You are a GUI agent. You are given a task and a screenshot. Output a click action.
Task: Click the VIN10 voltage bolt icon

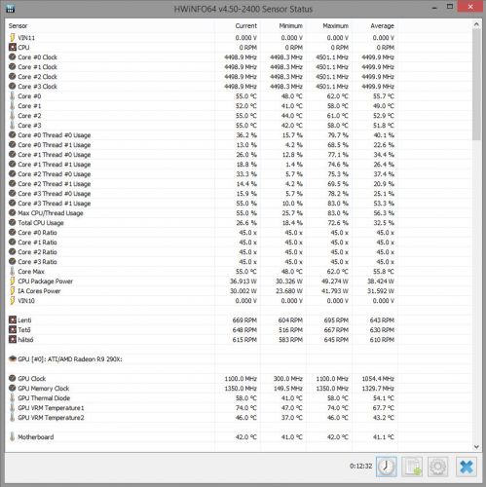click(x=13, y=301)
